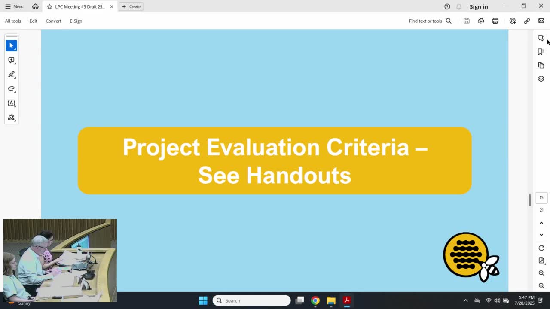Switch to Edit mode
The height and width of the screenshot is (309, 550).
tap(33, 21)
